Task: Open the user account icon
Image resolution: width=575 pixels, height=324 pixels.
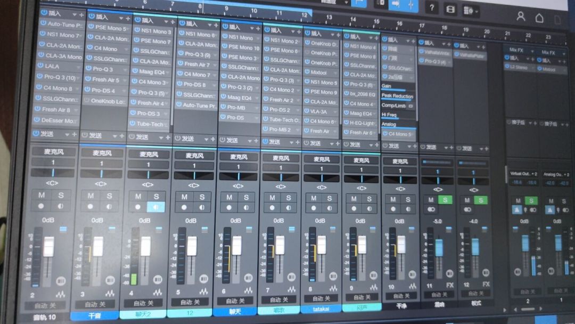Action: pos(521,16)
